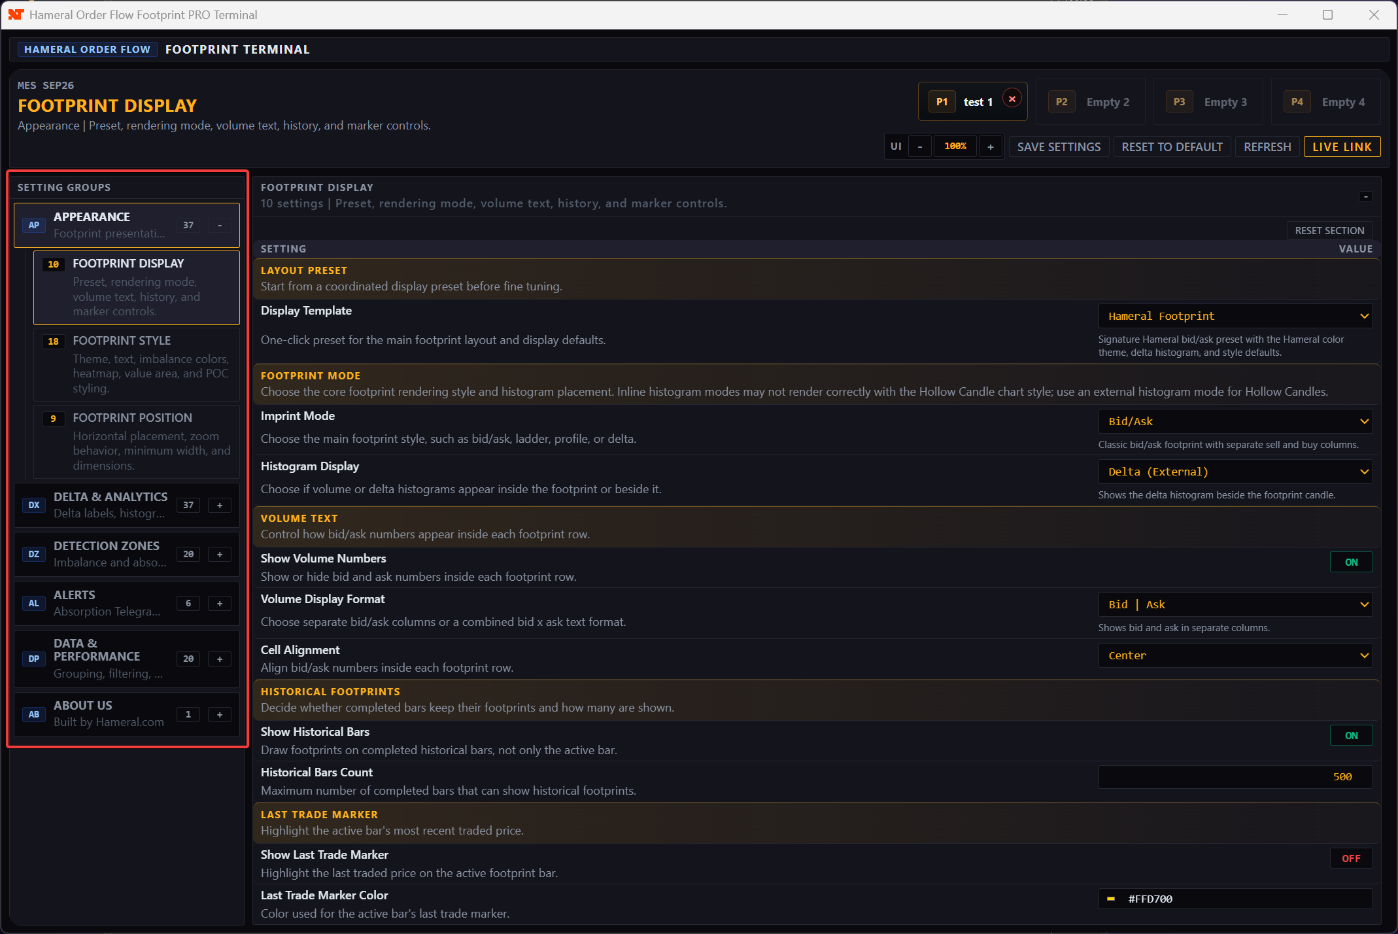Click the UI scale 100% value
This screenshot has width=1398, height=934.
pyautogui.click(x=955, y=147)
